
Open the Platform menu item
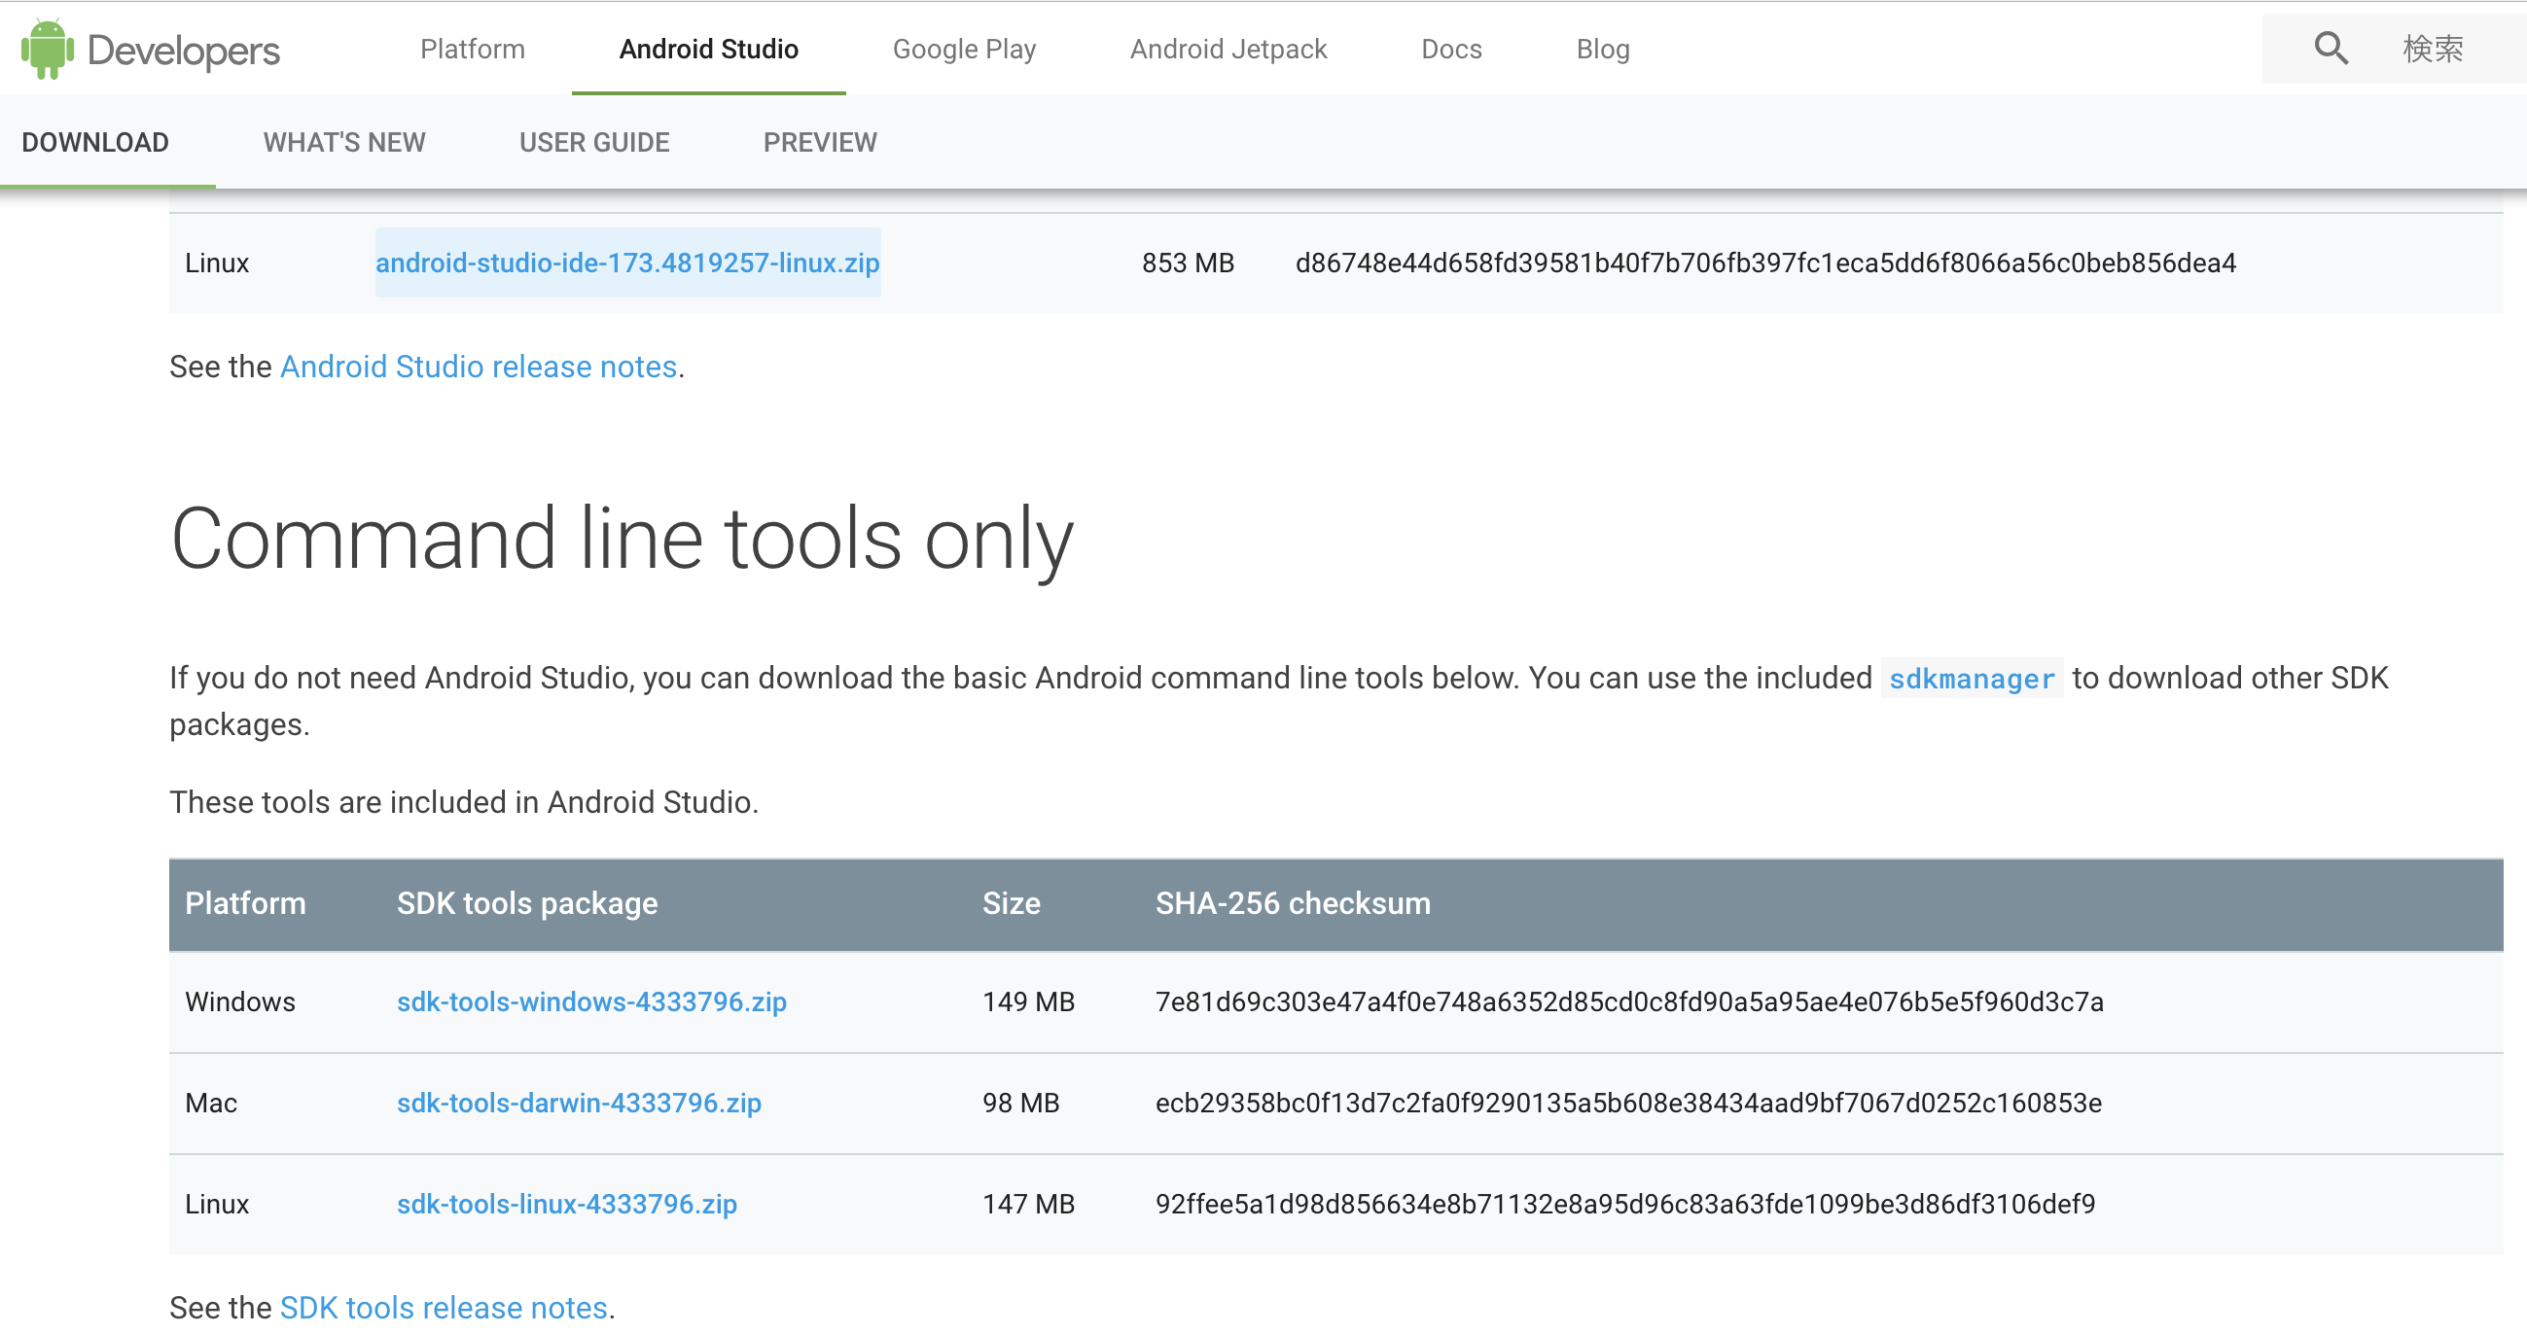click(x=473, y=48)
